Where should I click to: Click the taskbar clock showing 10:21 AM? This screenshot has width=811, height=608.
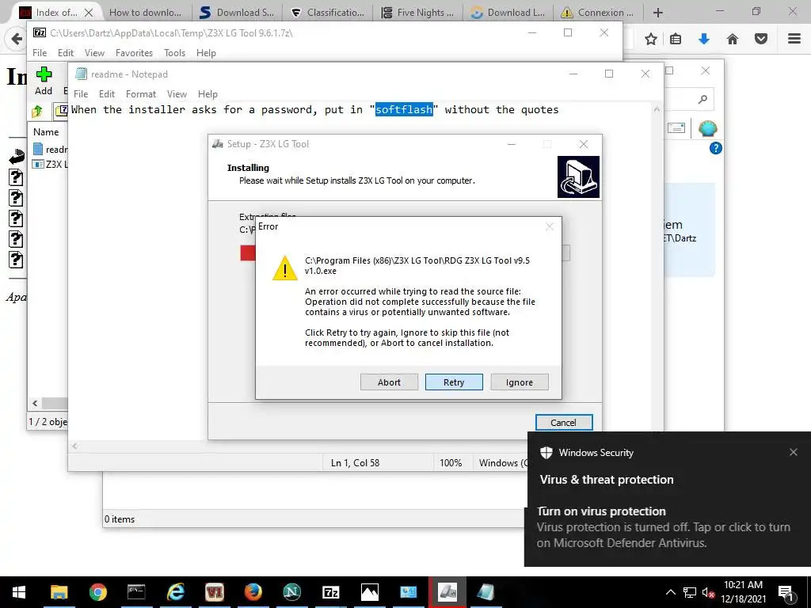(743, 592)
